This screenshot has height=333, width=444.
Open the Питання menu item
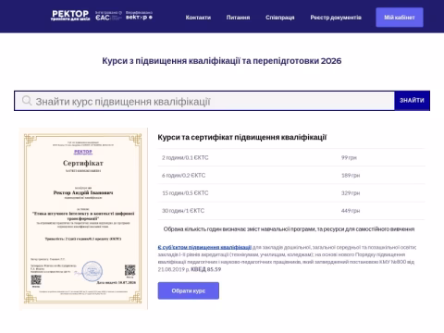tap(238, 18)
